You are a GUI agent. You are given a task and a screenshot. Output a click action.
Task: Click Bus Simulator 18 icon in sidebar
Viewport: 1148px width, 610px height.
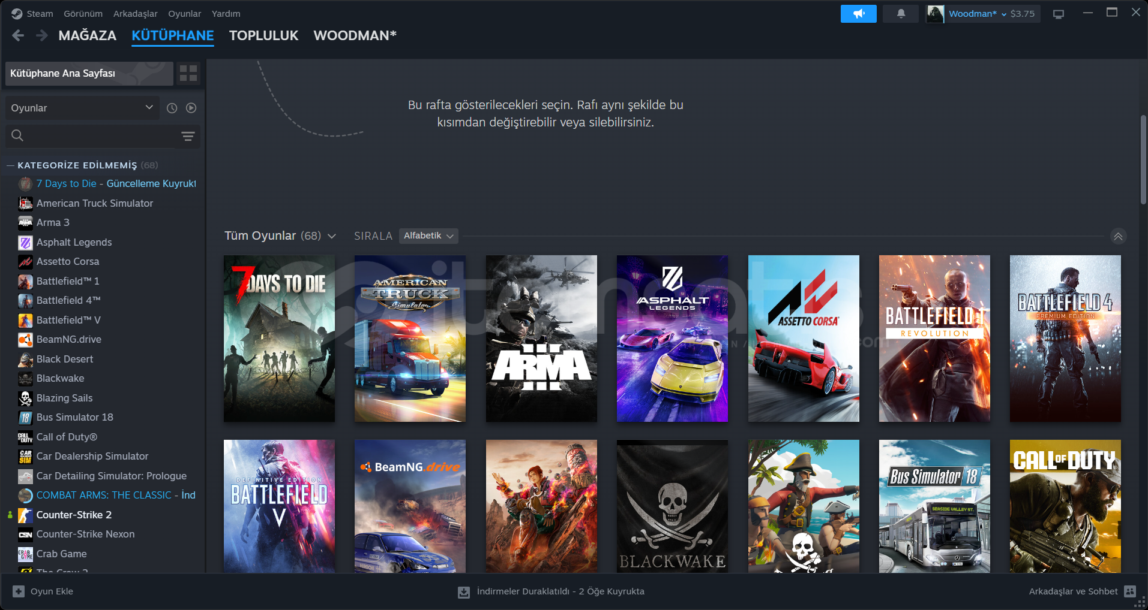click(x=25, y=418)
